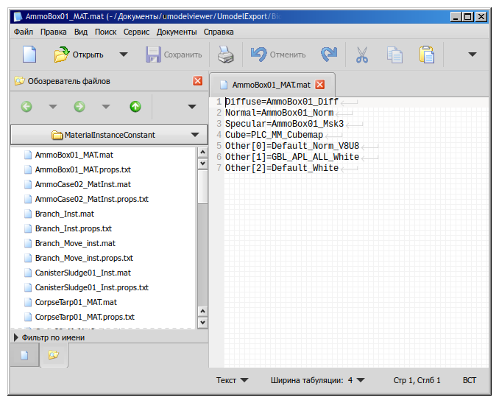Switch to the file browser side panel tab
The width and height of the screenshot is (499, 403).
coord(54,354)
